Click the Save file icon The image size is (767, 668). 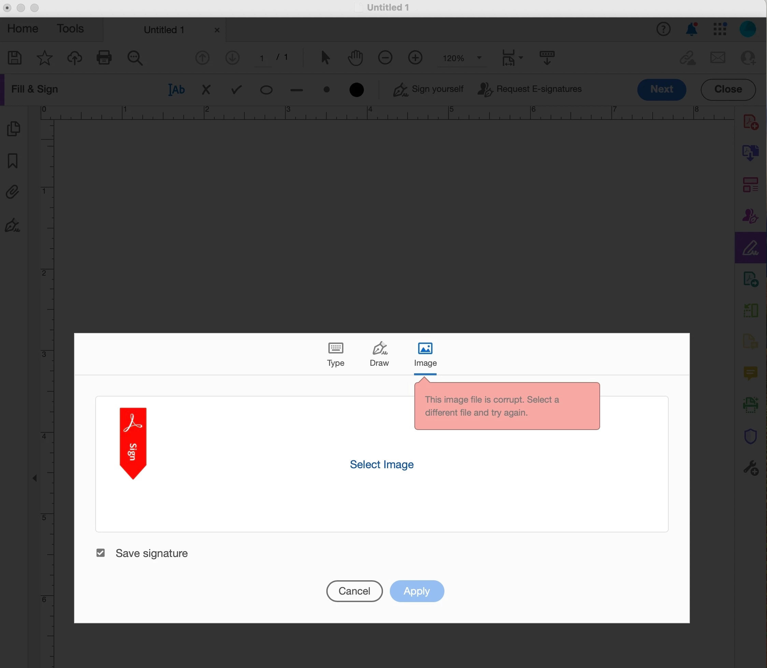pyautogui.click(x=15, y=58)
